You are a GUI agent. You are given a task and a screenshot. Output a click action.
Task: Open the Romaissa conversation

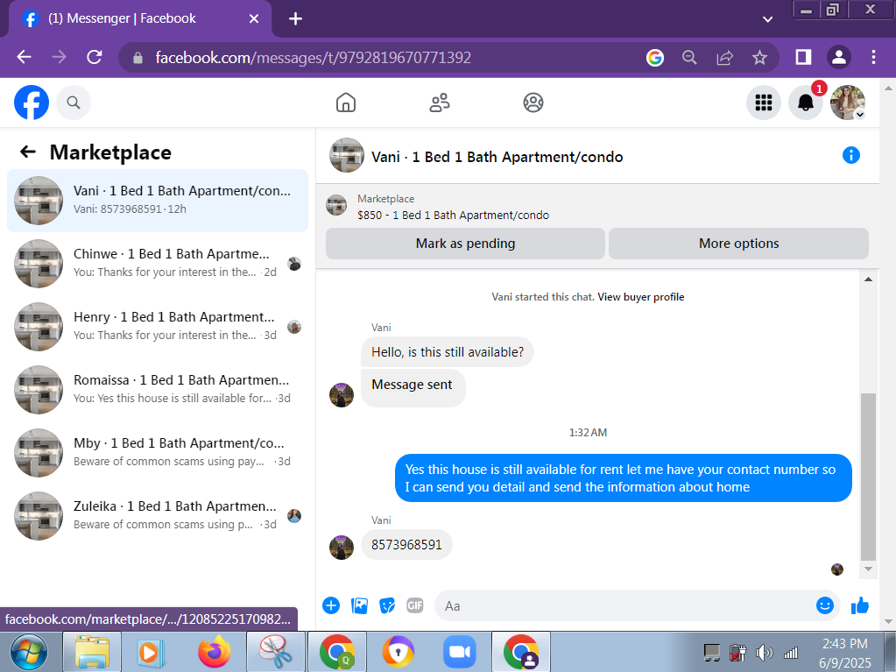point(158,390)
